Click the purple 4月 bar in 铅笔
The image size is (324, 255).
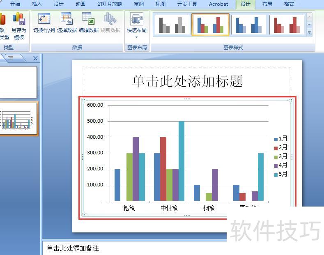click(x=136, y=169)
